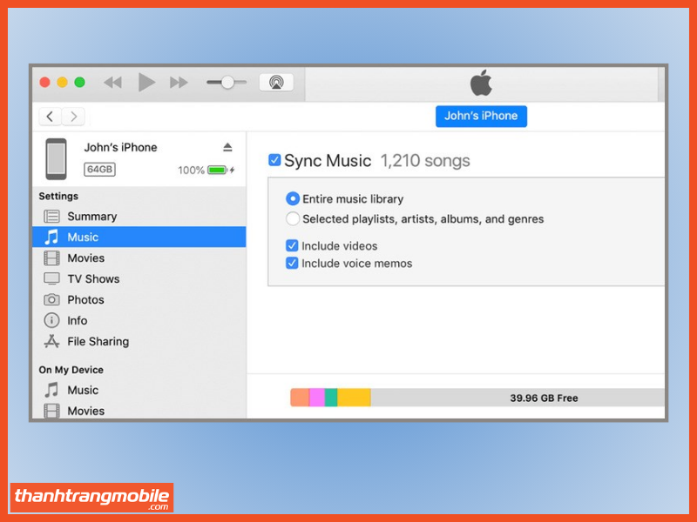
Task: Go back with the left chevron
Action: 51,117
